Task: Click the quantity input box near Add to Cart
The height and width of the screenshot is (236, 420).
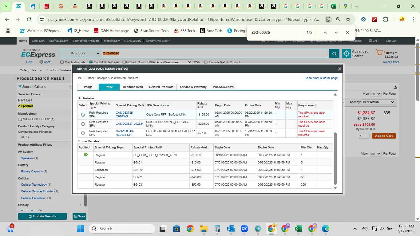Action: point(364,136)
